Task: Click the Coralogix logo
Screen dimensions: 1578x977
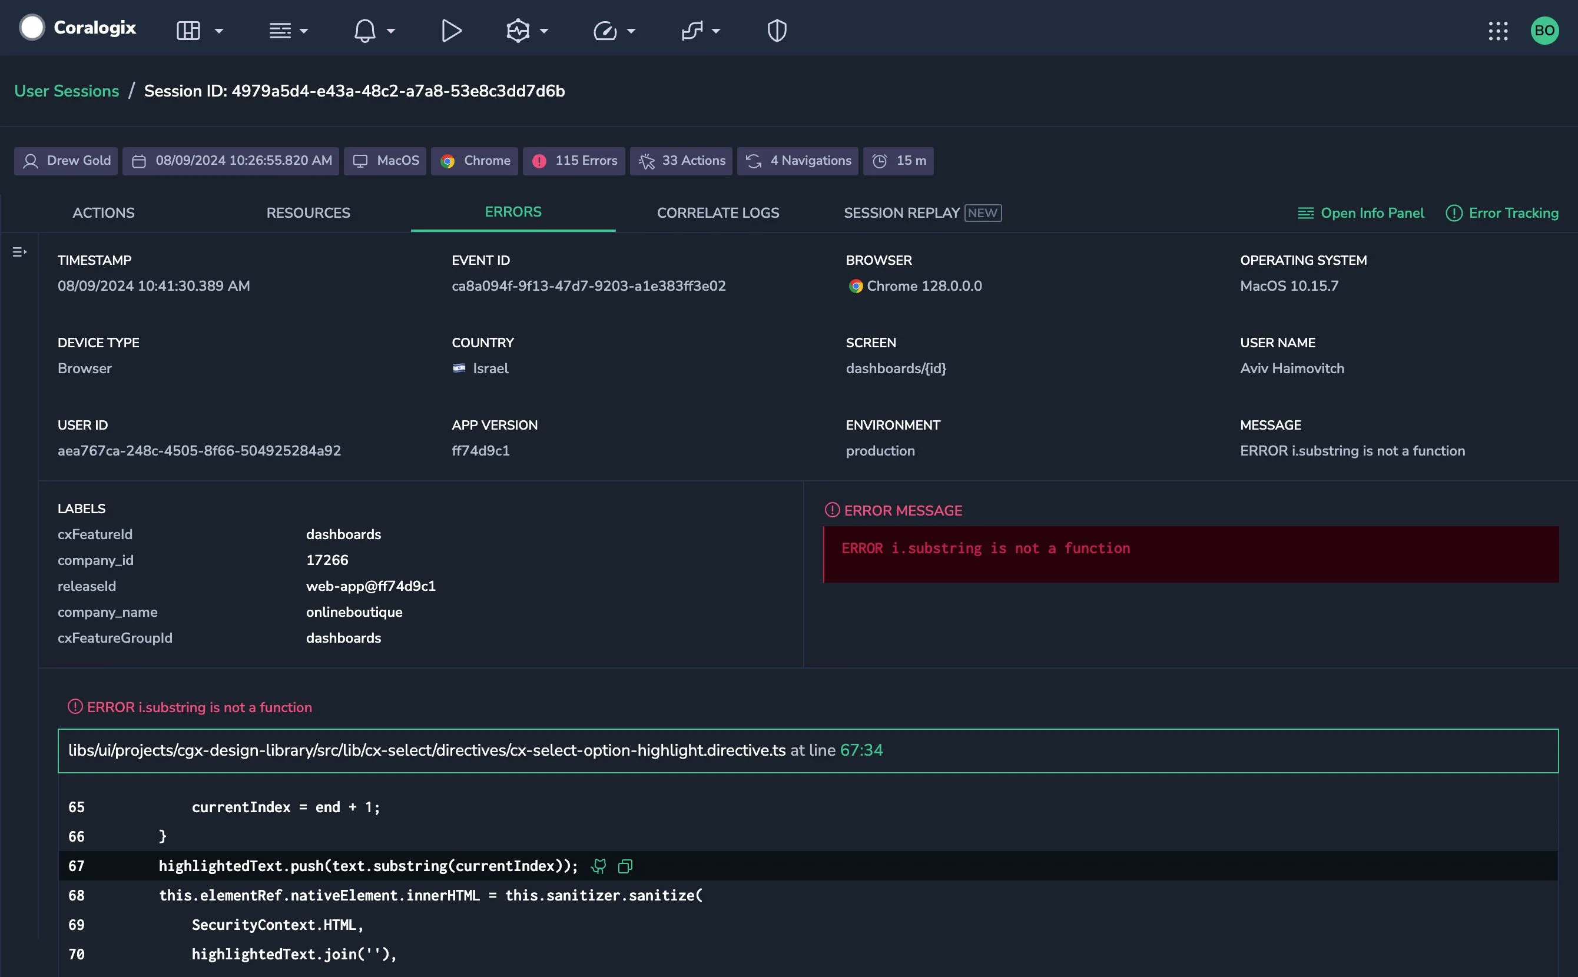Action: (78, 28)
